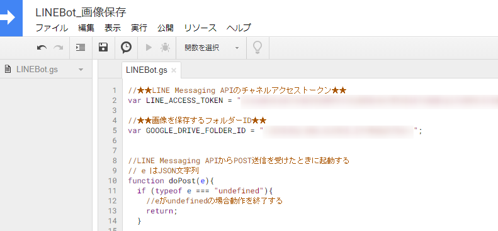Rename the project title LINEBot_画像保存

[x=81, y=13]
